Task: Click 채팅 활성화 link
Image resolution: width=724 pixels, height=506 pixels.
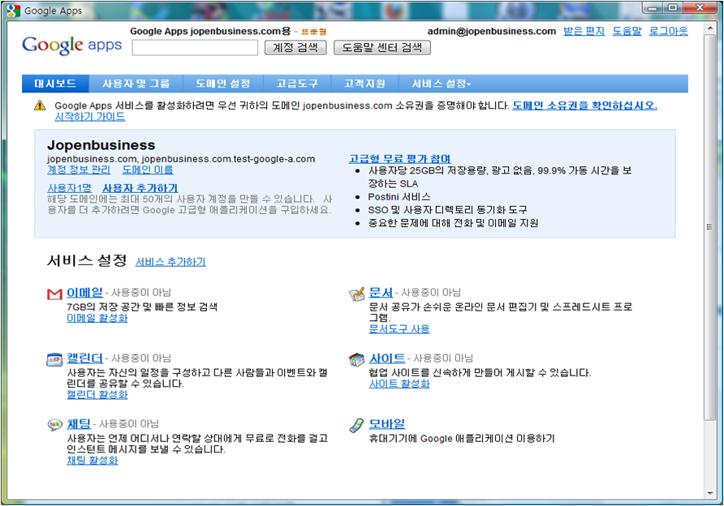Action: click(93, 461)
